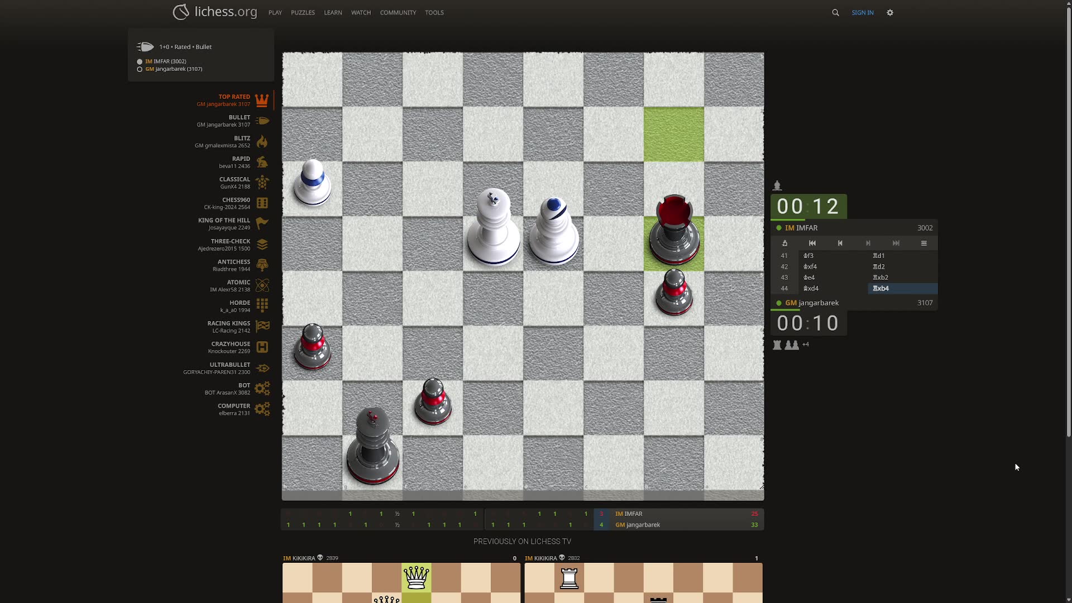The height and width of the screenshot is (603, 1072).
Task: Click the search magnifier icon
Action: coord(835,12)
